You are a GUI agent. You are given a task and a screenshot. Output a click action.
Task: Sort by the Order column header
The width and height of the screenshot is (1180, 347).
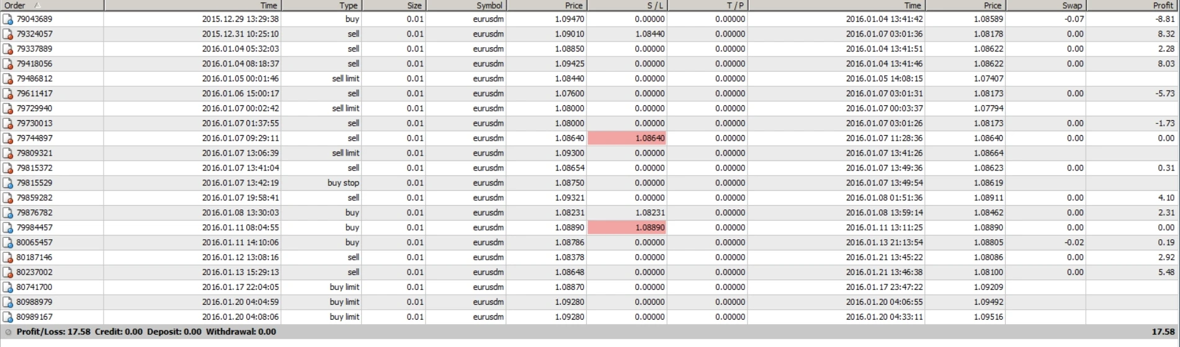click(51, 6)
